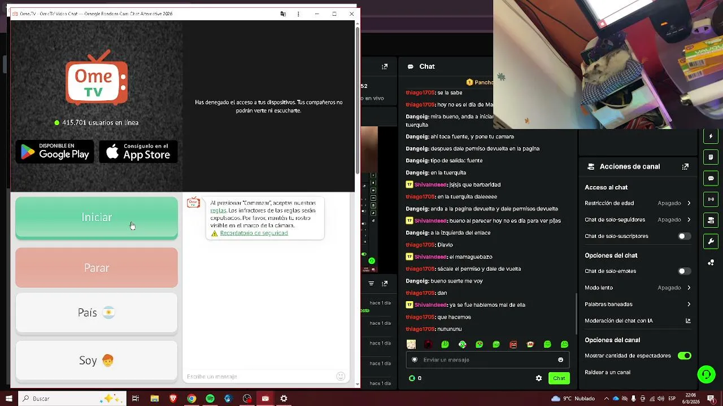Click the 'Opciones del chat' heading
723x406 pixels.
(611, 255)
